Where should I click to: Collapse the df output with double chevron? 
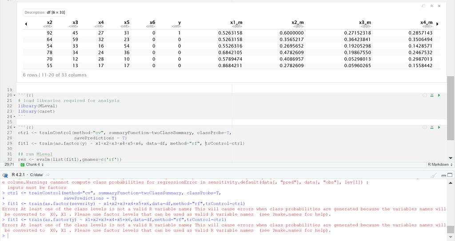(431, 6)
